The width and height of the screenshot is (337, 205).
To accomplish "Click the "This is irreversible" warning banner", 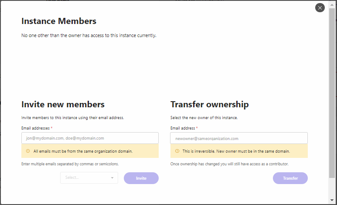I will (239, 151).
